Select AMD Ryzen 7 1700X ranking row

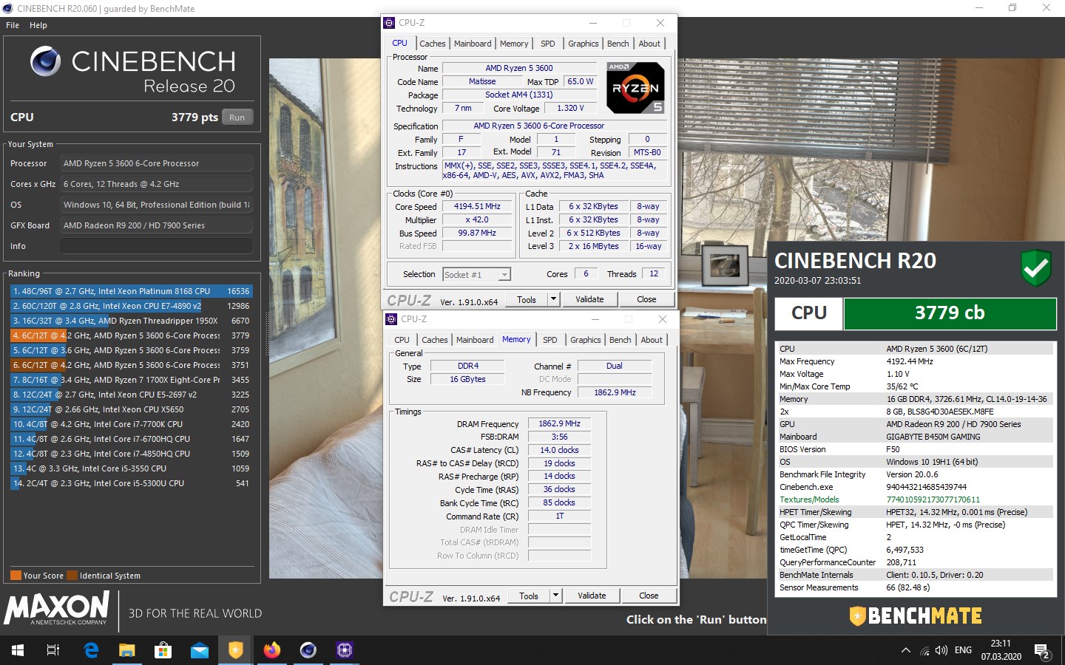131,380
